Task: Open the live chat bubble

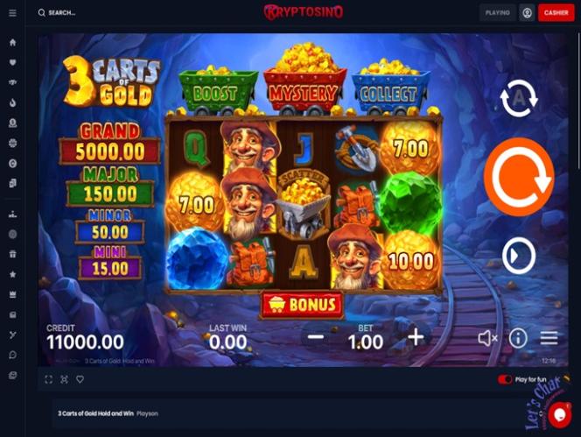Action: click(x=560, y=415)
